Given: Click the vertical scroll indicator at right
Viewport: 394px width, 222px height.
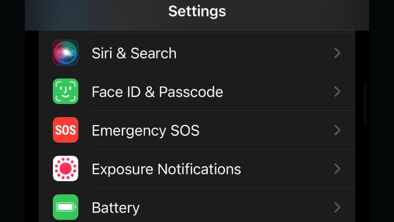Looking at the screenshot, I should click(365, 104).
